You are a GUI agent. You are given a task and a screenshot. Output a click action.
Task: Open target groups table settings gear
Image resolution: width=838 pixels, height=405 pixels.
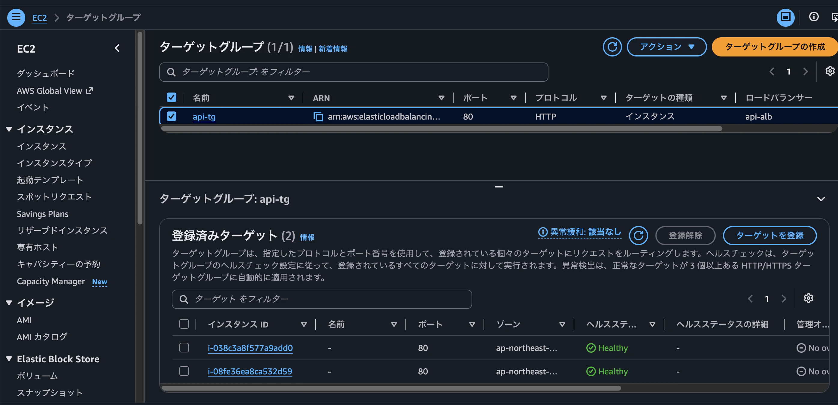(x=830, y=71)
